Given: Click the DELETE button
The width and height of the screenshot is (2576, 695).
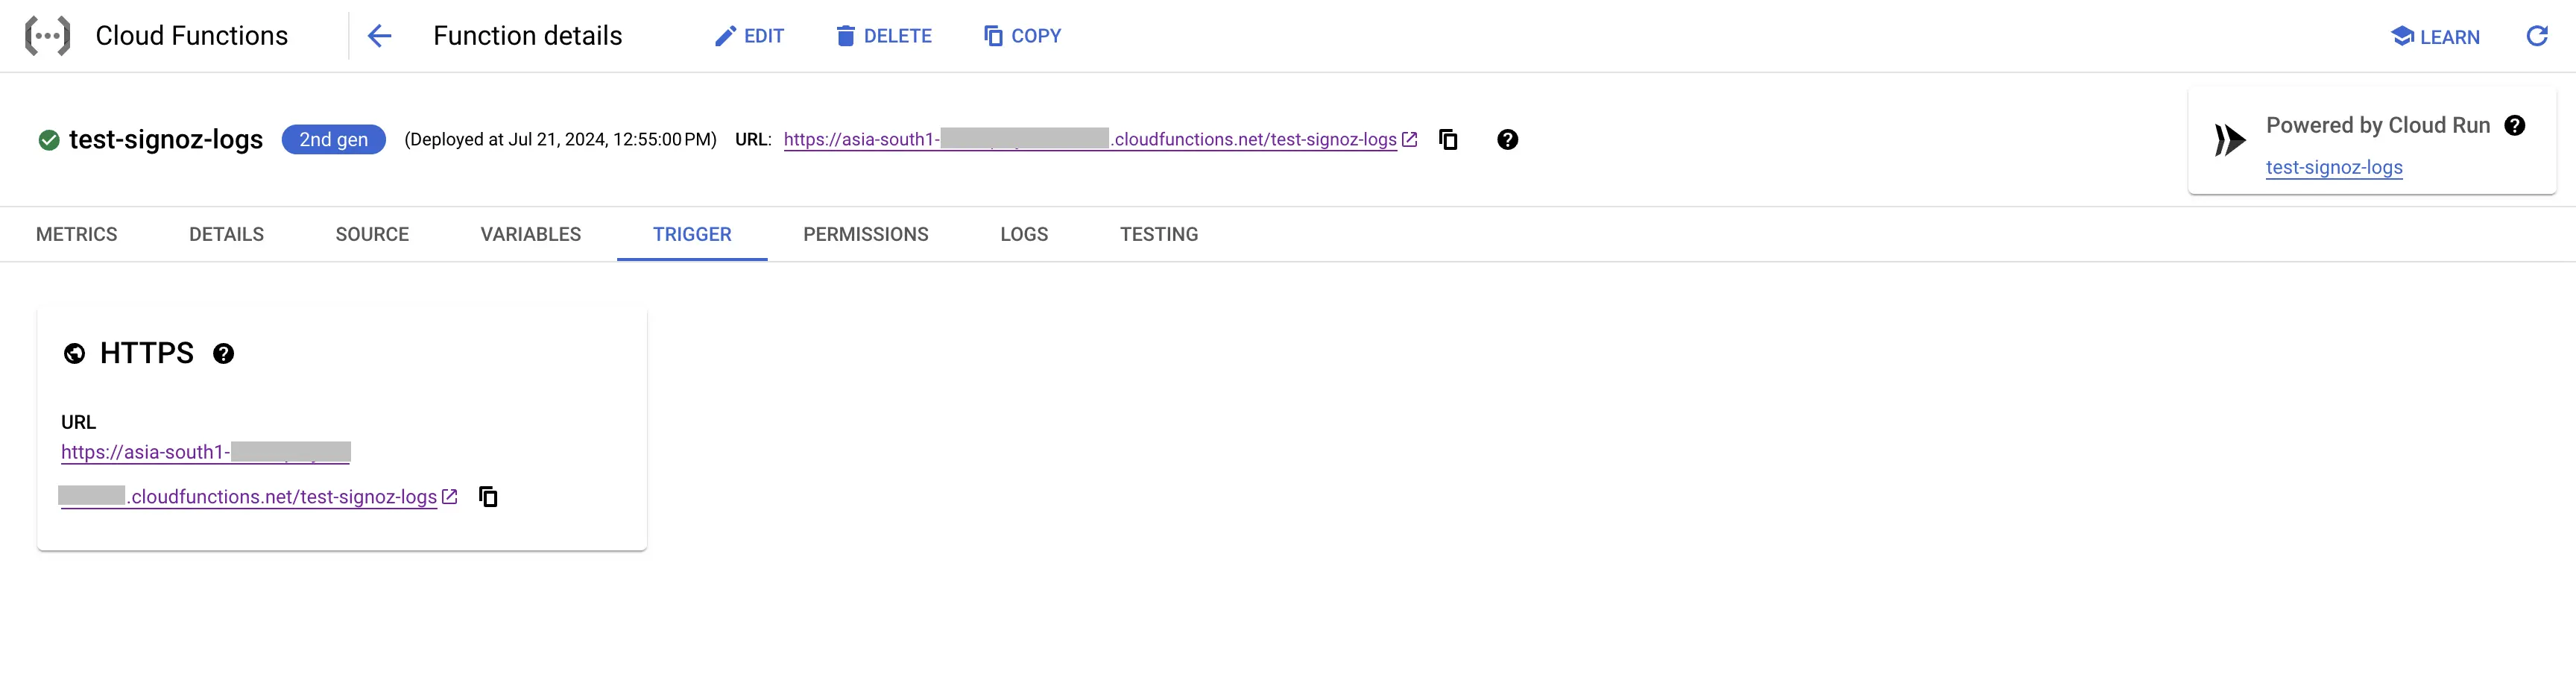Looking at the screenshot, I should click(x=884, y=36).
